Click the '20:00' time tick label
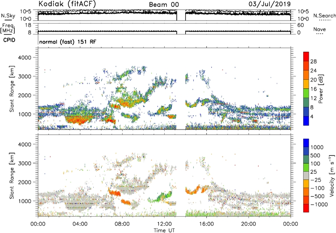 pos(249,224)
